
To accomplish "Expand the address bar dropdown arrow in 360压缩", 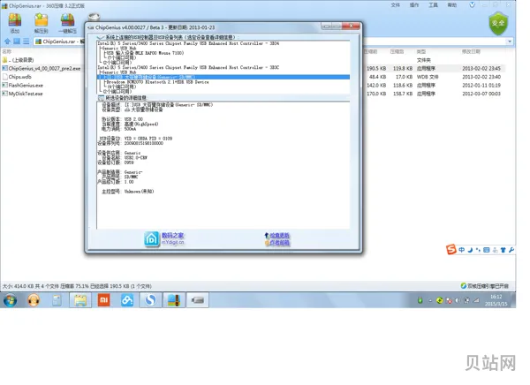I will point(510,42).
